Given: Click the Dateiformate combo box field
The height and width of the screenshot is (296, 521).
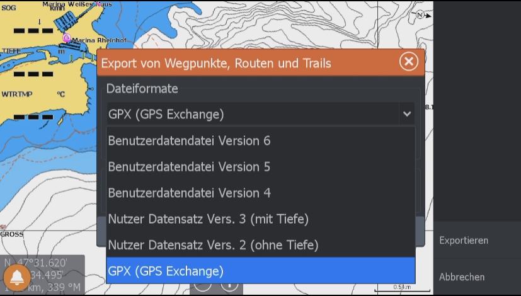Looking at the screenshot, I should pyautogui.click(x=252, y=114).
